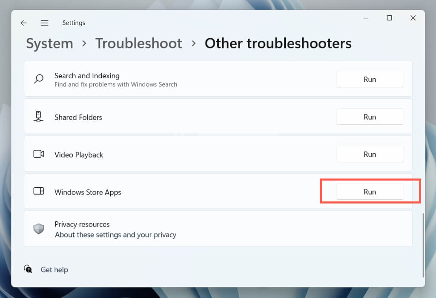The width and height of the screenshot is (436, 298).
Task: Run the Shared Folders troubleshooter
Action: pos(370,117)
